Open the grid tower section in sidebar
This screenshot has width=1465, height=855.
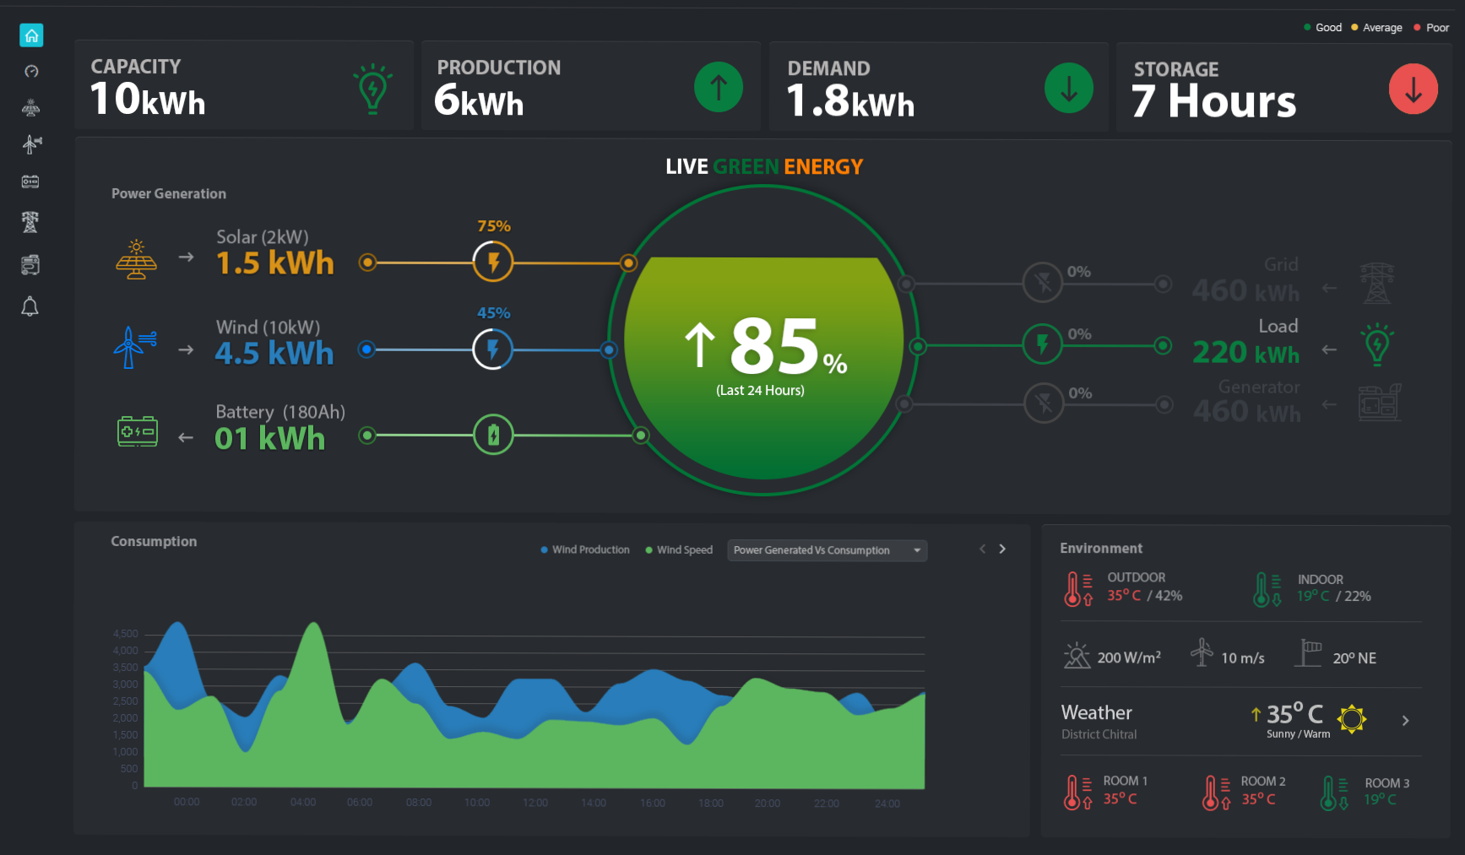tap(30, 222)
